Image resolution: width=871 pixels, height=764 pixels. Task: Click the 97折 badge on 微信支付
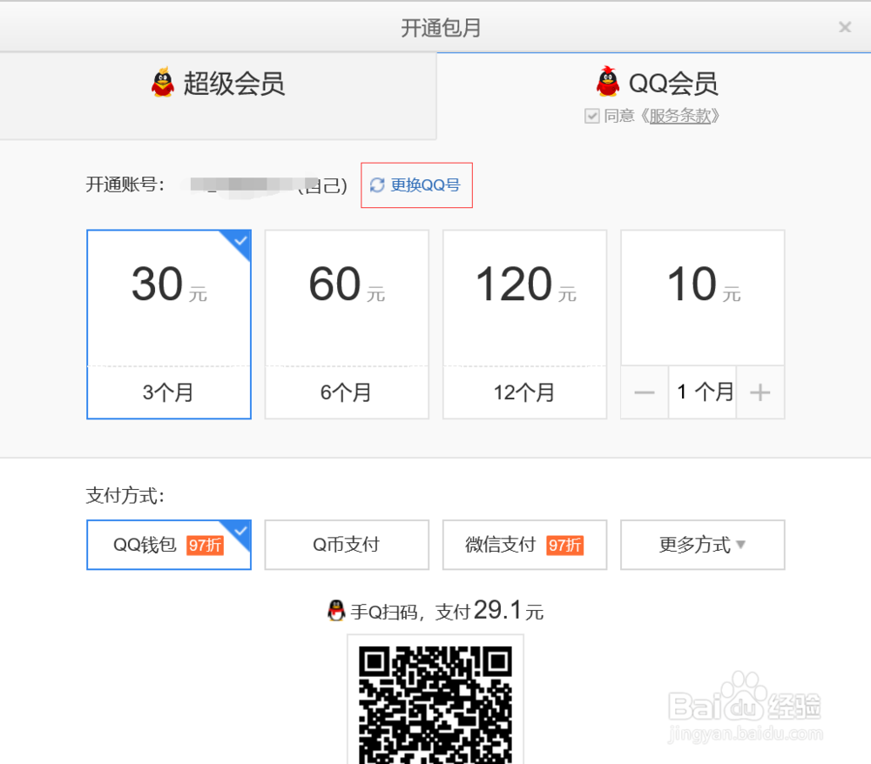click(566, 545)
